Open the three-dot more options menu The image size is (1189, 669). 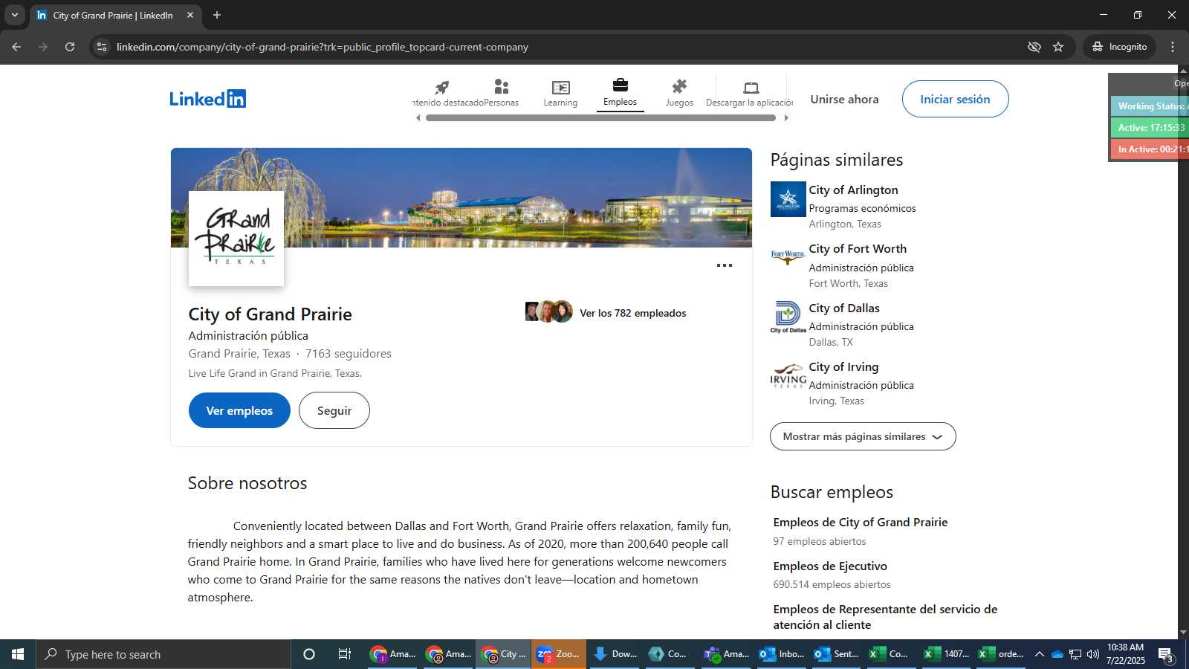point(725,265)
